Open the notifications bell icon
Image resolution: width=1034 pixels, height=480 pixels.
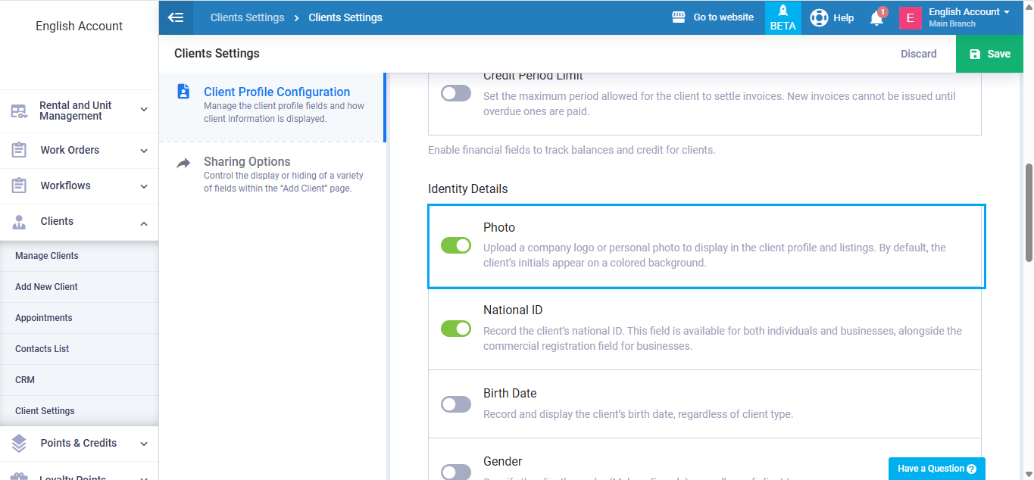(876, 18)
